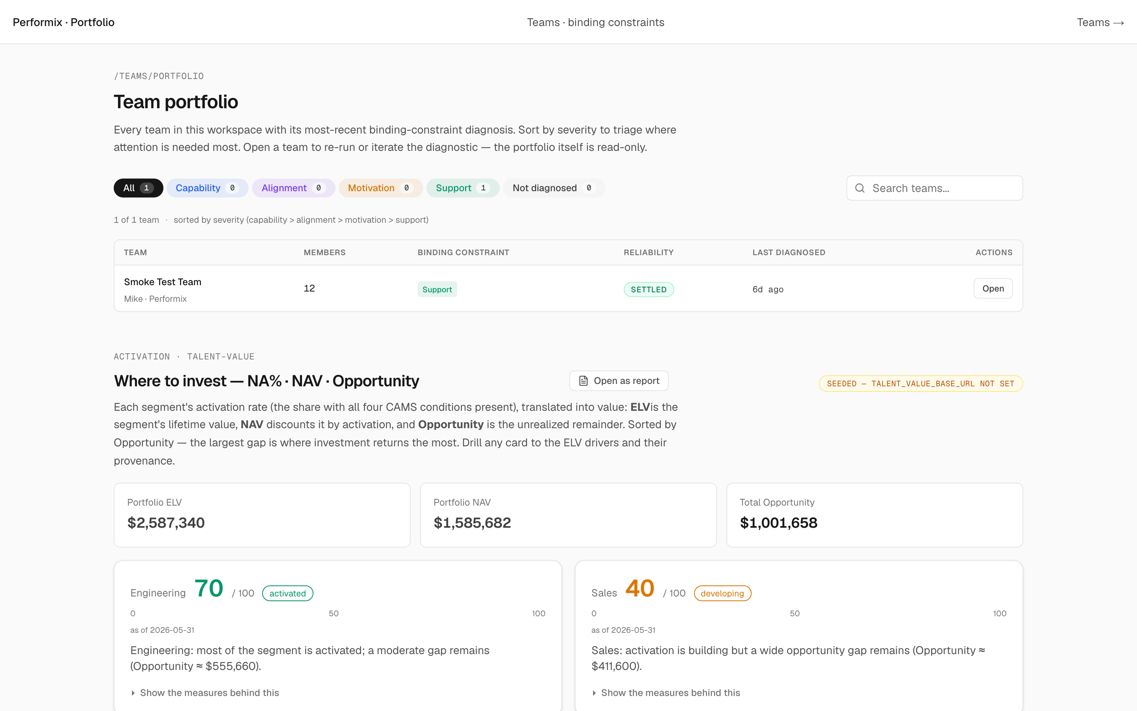
Task: Click the Mike · Performix subtitle
Action: (x=155, y=299)
